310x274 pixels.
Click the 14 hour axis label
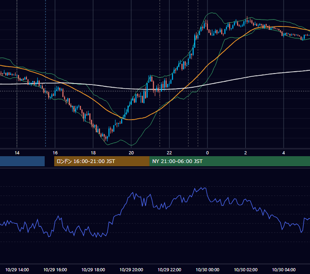coord(17,153)
